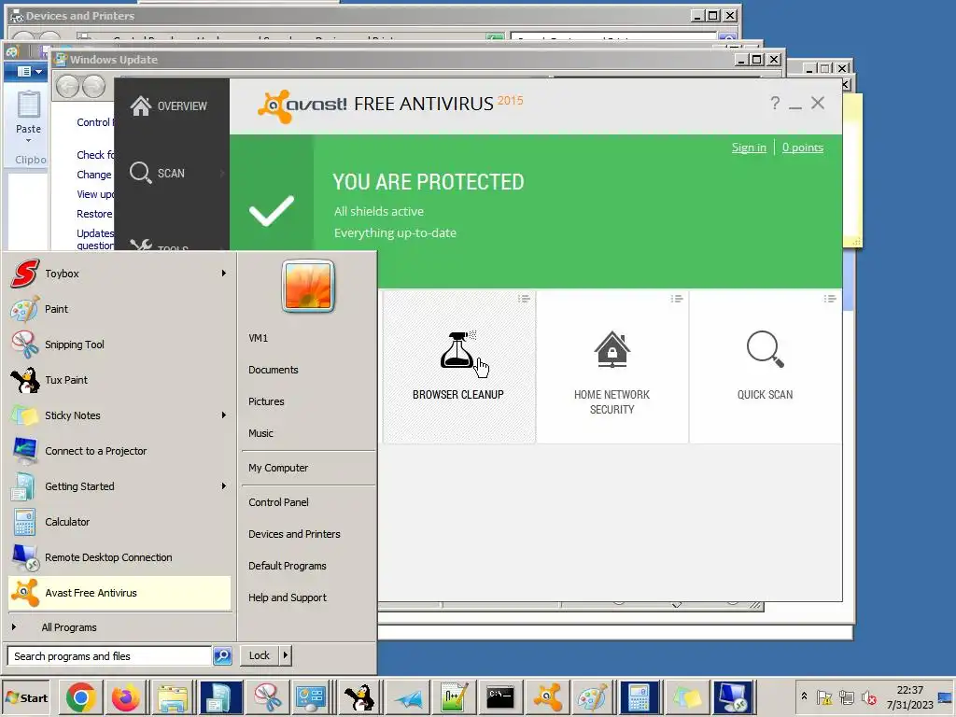Open Firefox from taskbar
The width and height of the screenshot is (956, 717).
[126, 697]
